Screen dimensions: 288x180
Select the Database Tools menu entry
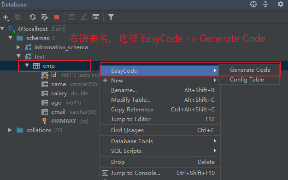[160, 141]
